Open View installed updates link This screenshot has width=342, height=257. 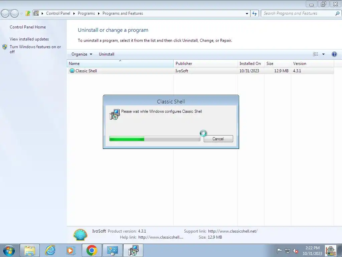click(x=29, y=39)
